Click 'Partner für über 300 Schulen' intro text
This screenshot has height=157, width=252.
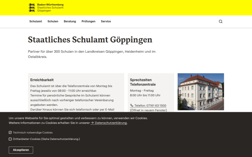92,54
